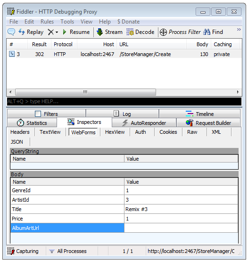
Task: Switch to the TextView inspector tab
Action: coord(50,132)
